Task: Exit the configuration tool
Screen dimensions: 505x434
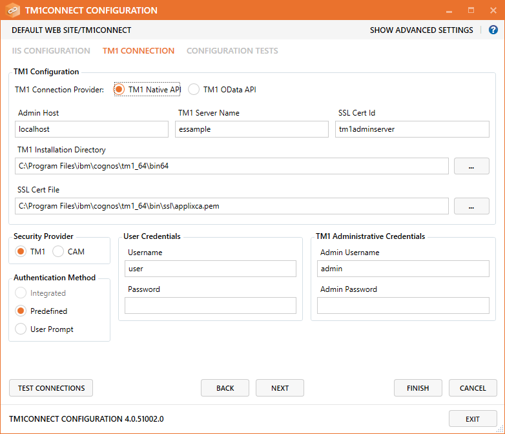Action: [x=473, y=419]
